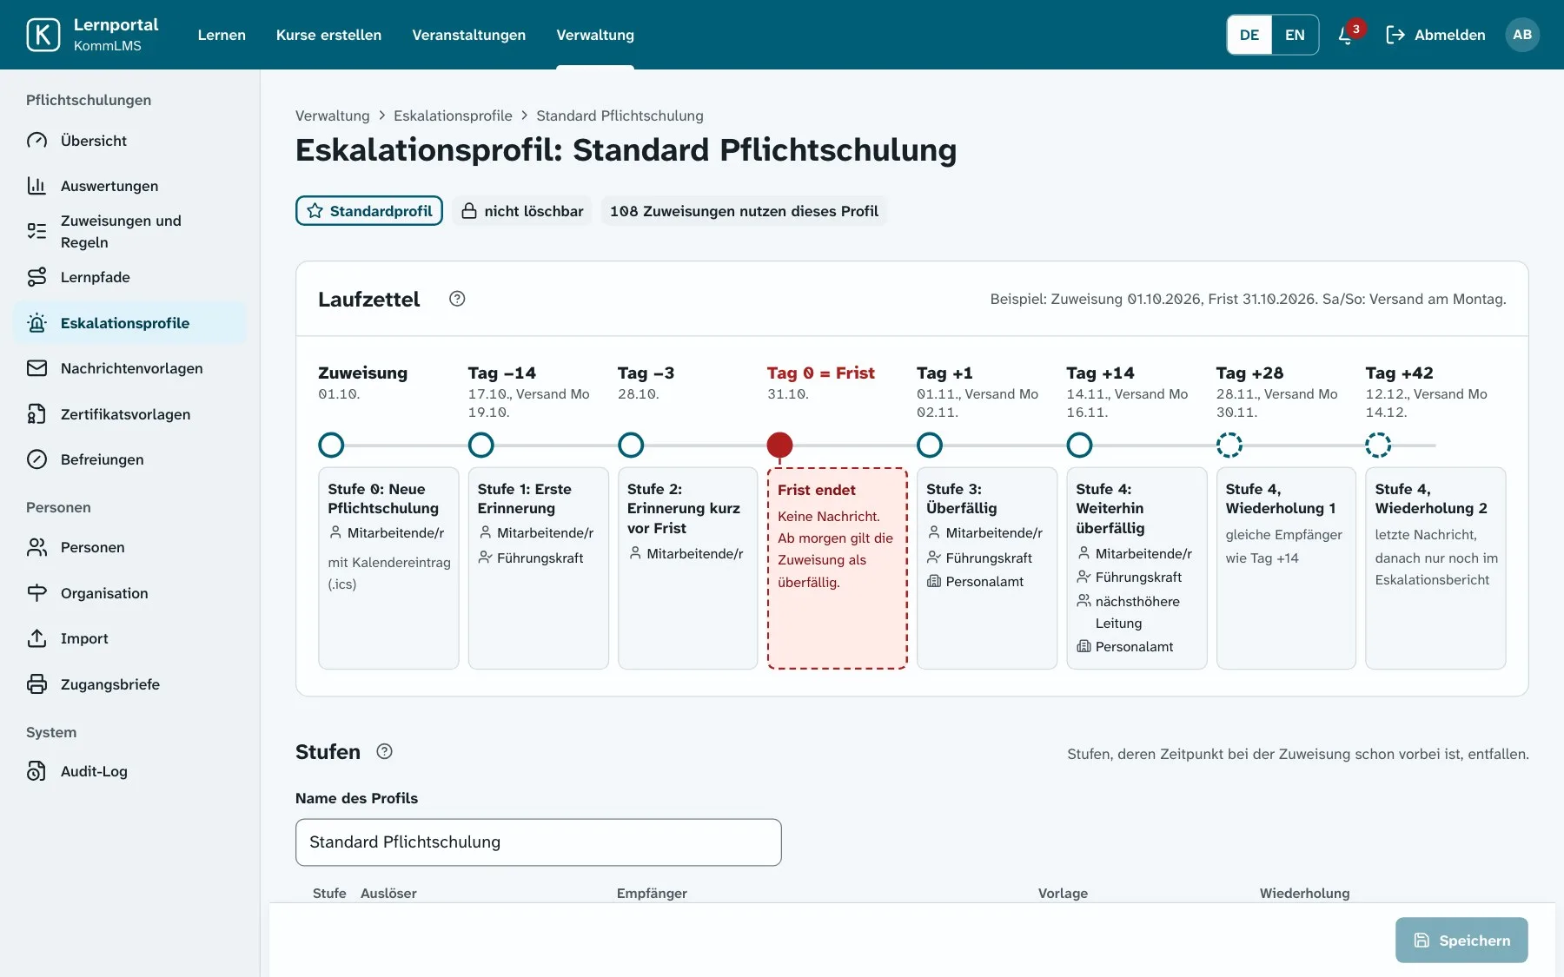Click the Stufe 4, Wiederholung 2 card
This screenshot has height=977, width=1564.
pos(1435,568)
